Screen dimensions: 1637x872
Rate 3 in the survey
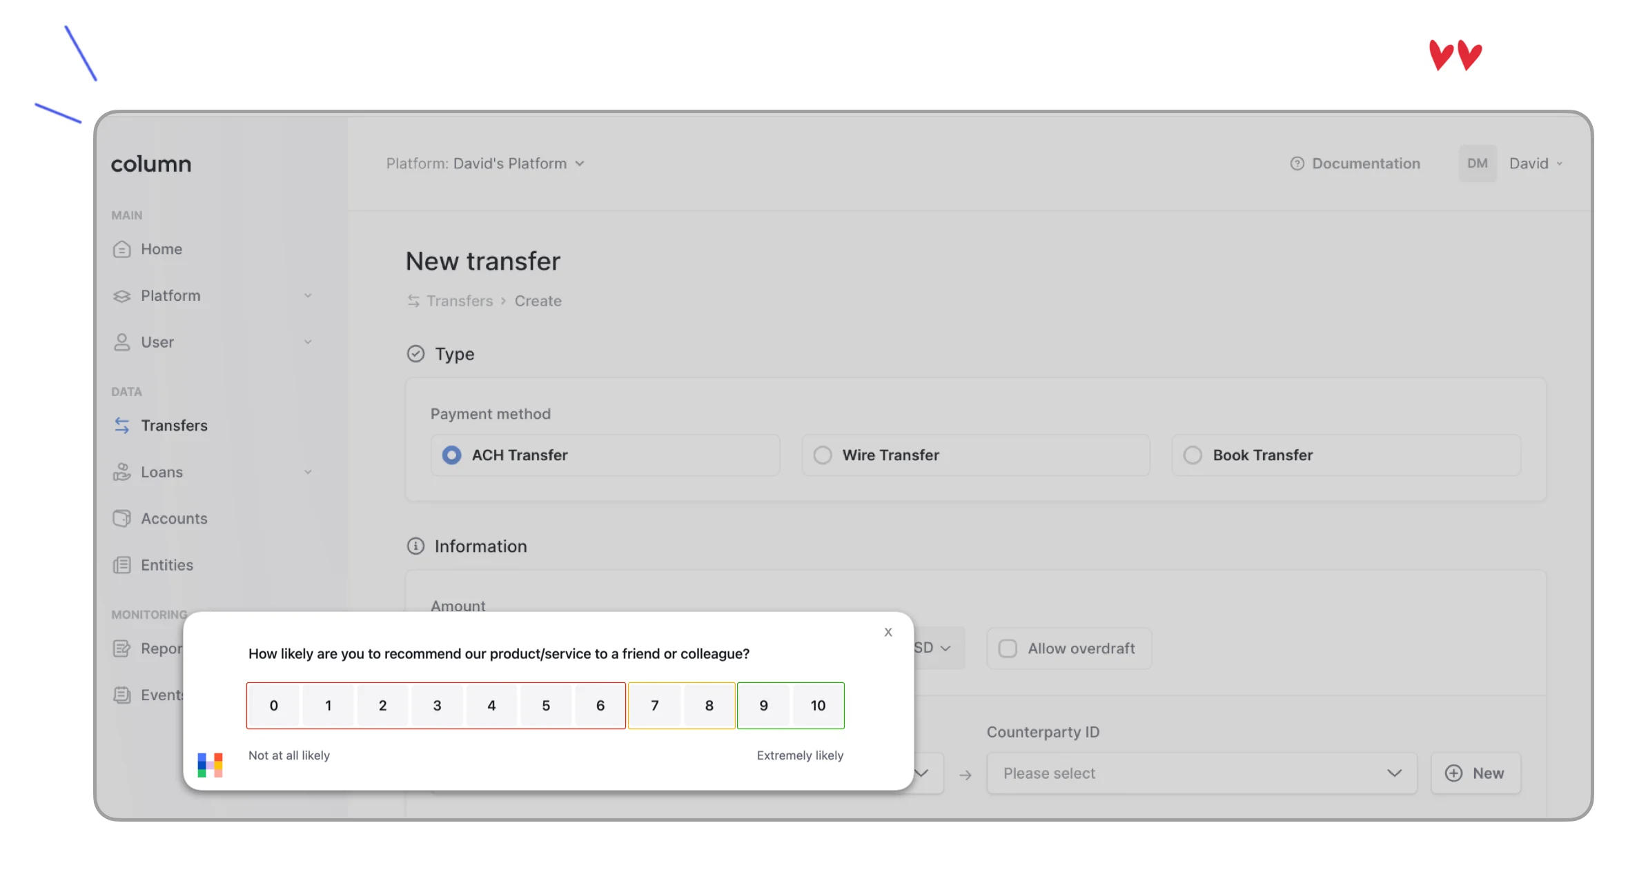point(438,706)
